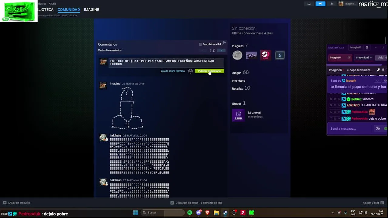Open Descargas en pausa status
Screen dimensions: 388x218
(x=196, y=203)
